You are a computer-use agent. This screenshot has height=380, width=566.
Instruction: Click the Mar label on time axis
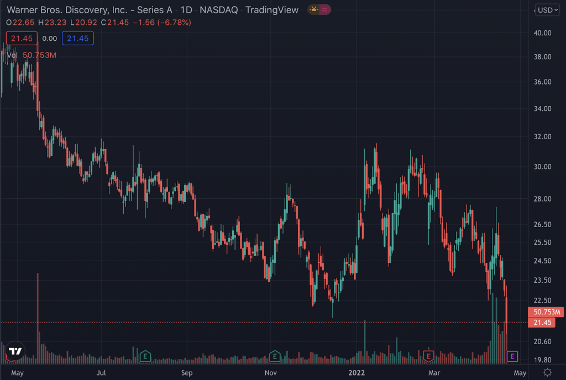[x=434, y=373]
